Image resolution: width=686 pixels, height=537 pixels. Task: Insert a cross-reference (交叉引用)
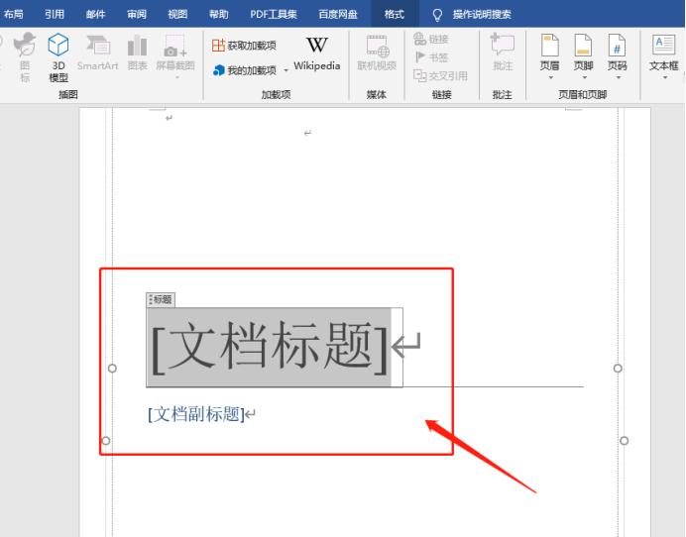tap(440, 75)
